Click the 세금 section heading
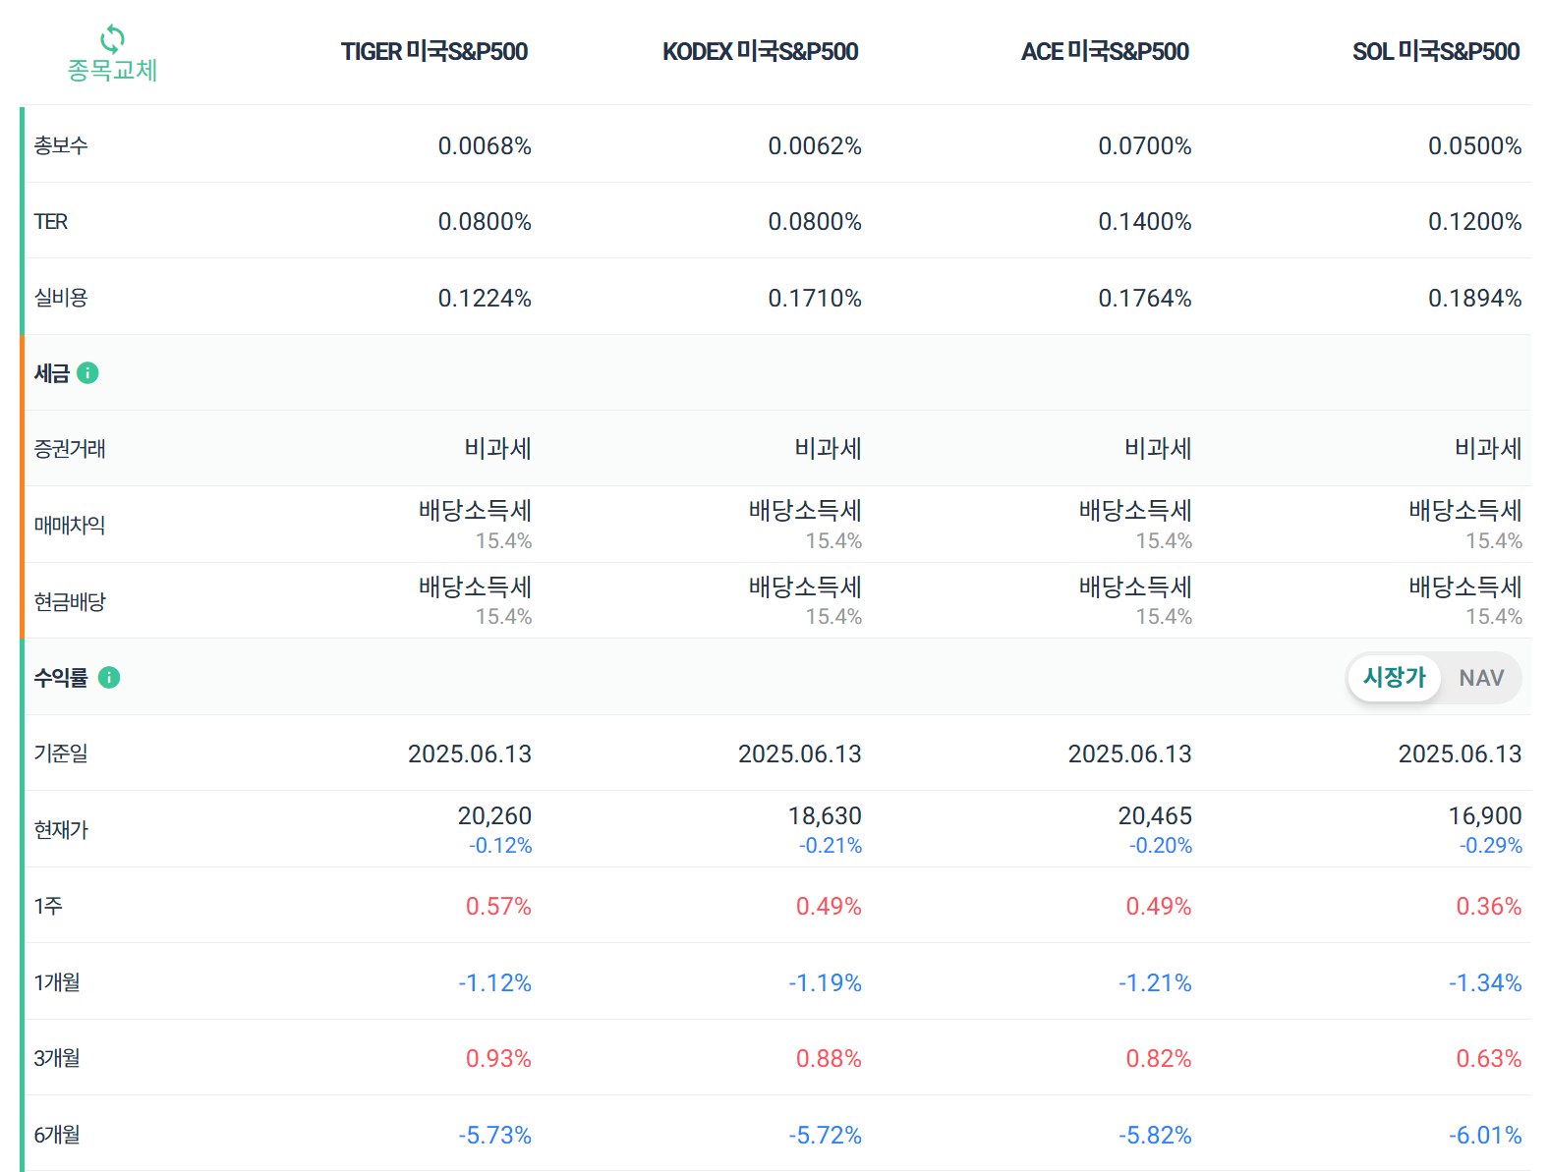This screenshot has width=1549, height=1172. click(x=52, y=373)
